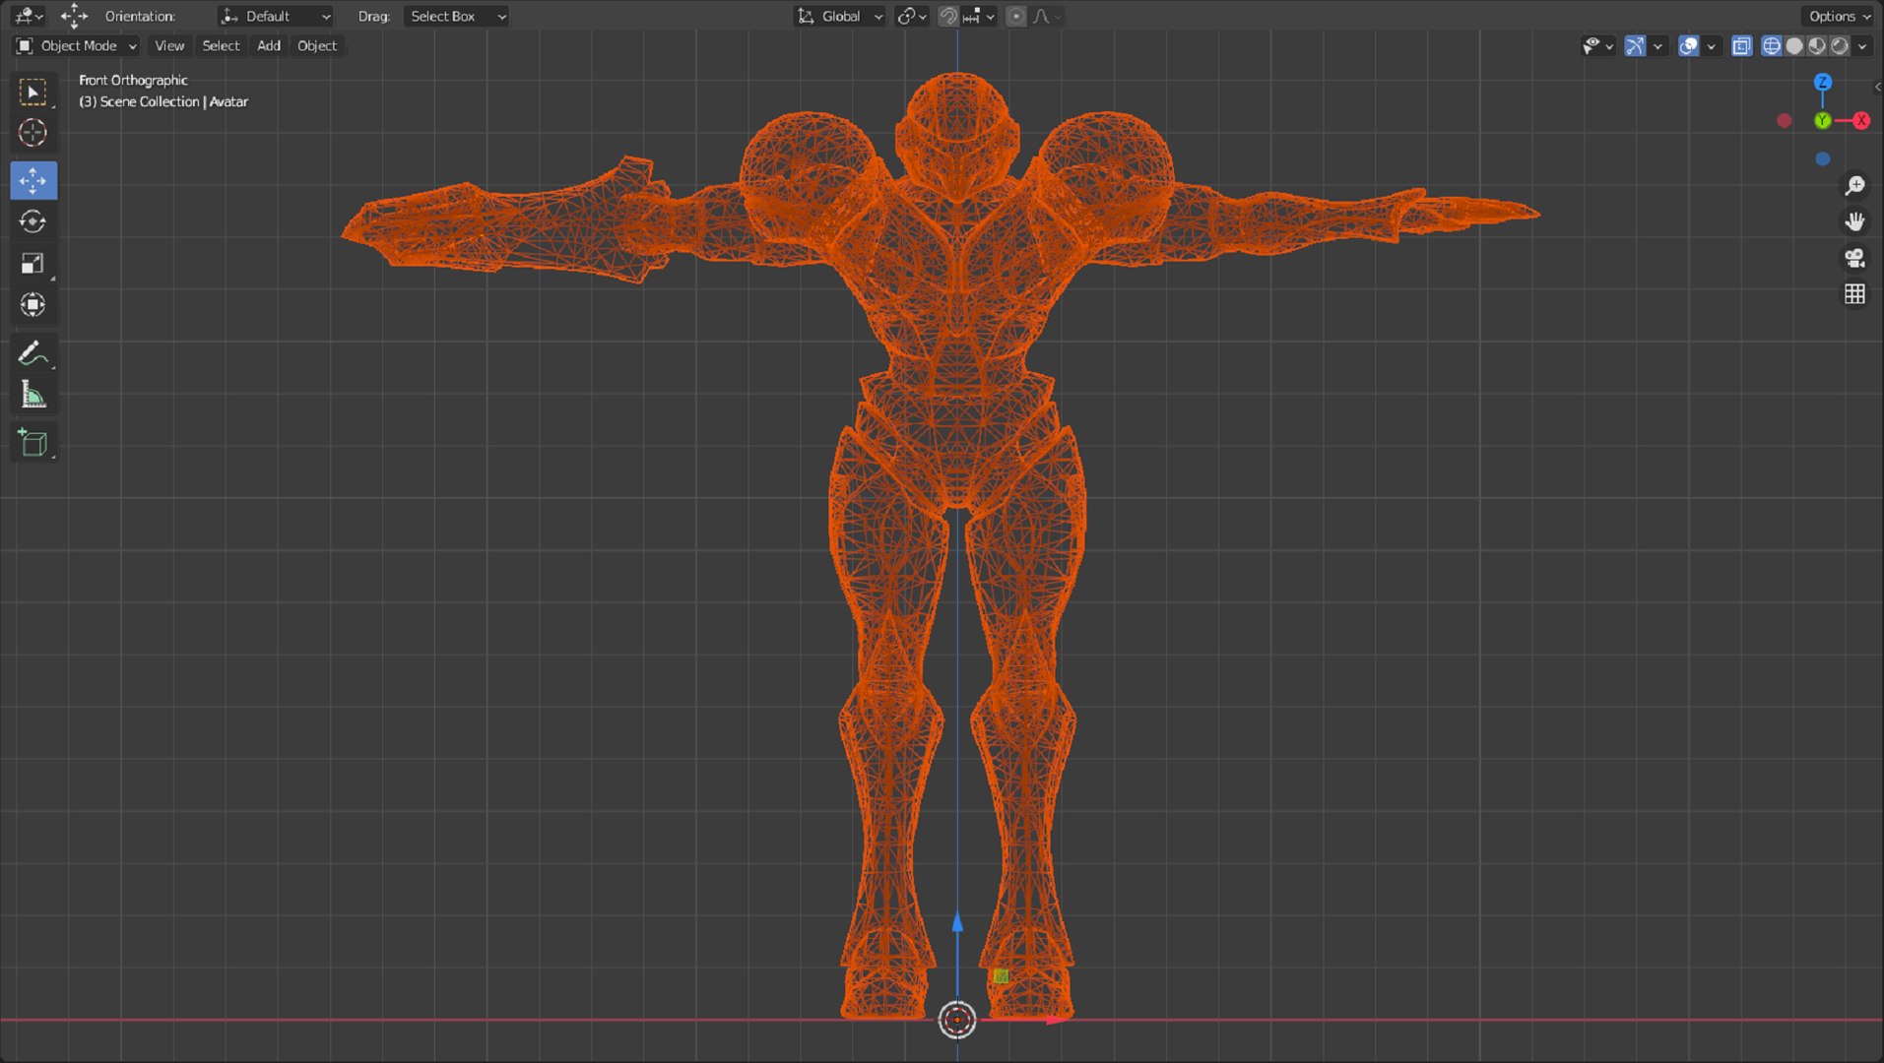Switch to wireframe shading mode
Screen dimensions: 1884x1063
1771,45
